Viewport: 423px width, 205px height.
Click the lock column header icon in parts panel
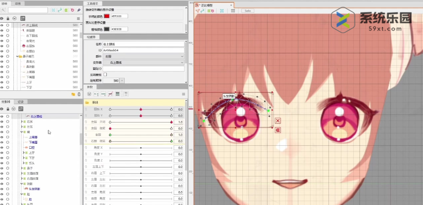(x=8, y=18)
